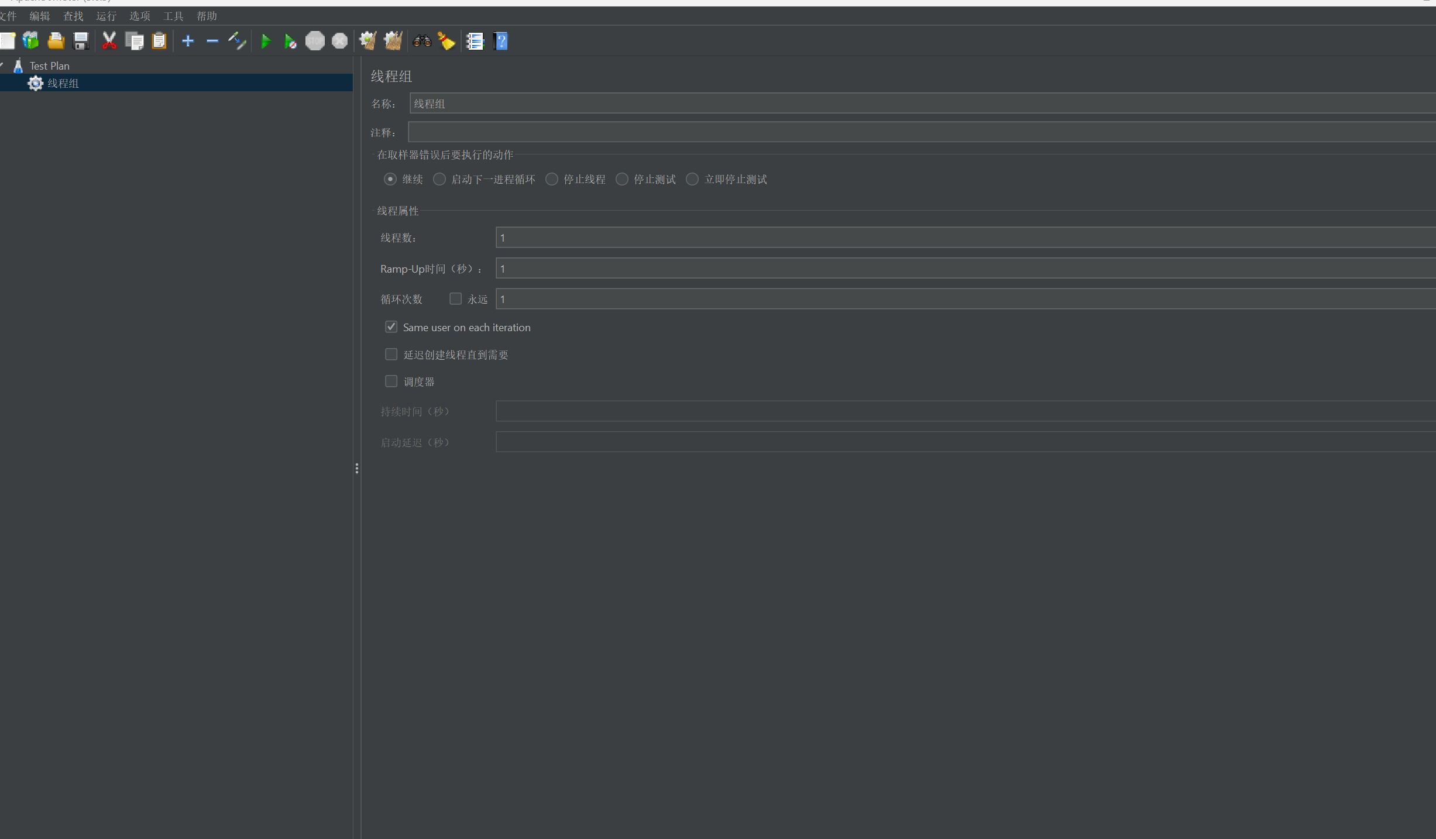Click the Clear All broom icon
Viewport: 1436px width, 839px height.
pyautogui.click(x=393, y=41)
